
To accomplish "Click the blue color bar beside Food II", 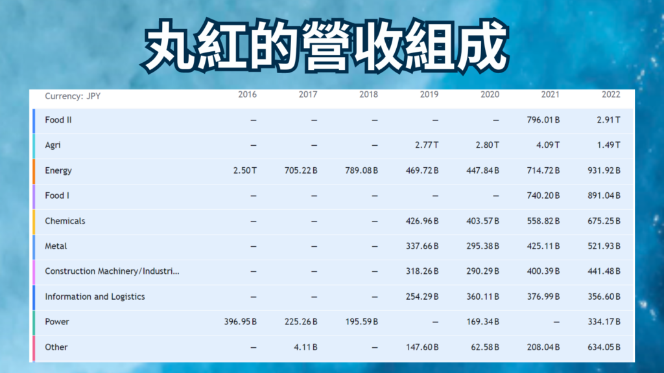I will tap(36, 120).
